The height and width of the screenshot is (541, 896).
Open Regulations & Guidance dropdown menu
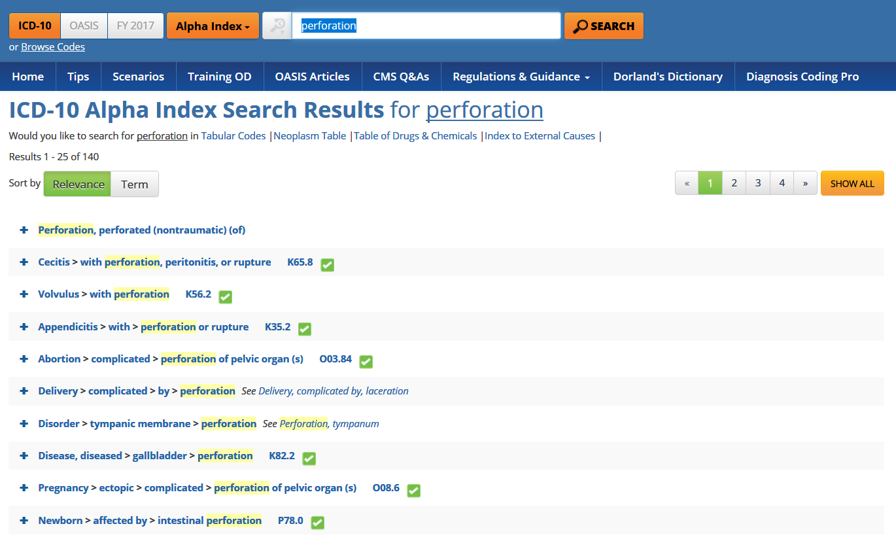[521, 77]
